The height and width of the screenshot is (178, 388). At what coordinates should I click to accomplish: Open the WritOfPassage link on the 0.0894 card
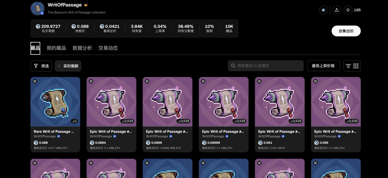(101, 136)
